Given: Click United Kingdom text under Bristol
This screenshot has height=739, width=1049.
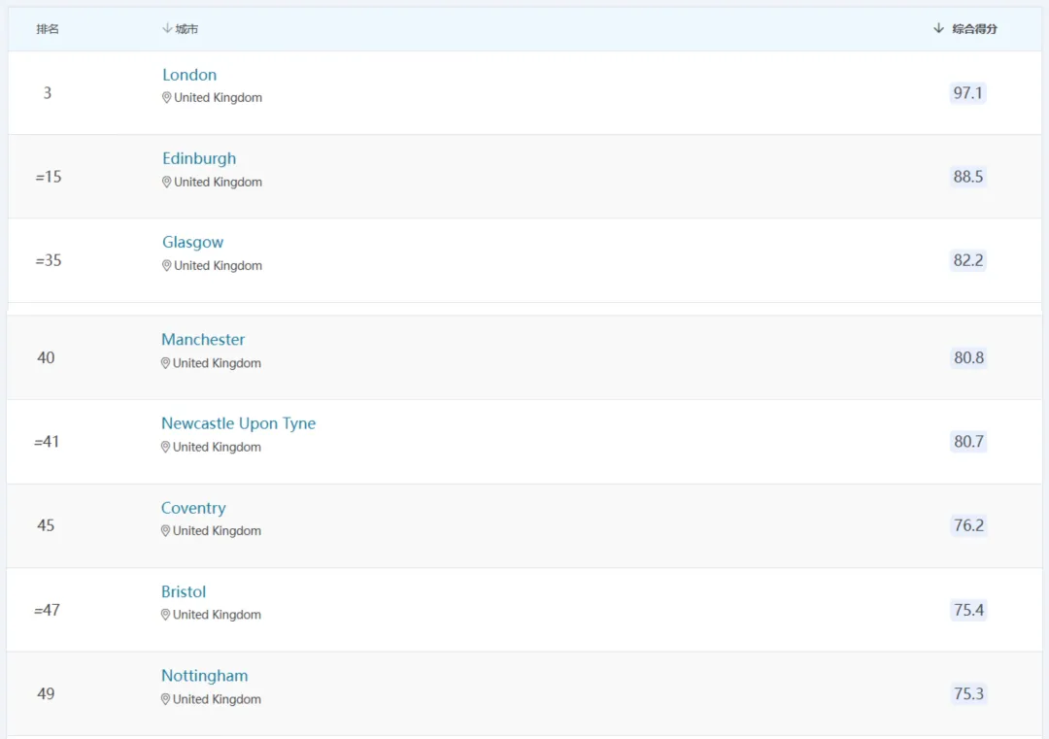Looking at the screenshot, I should pyautogui.click(x=217, y=615).
